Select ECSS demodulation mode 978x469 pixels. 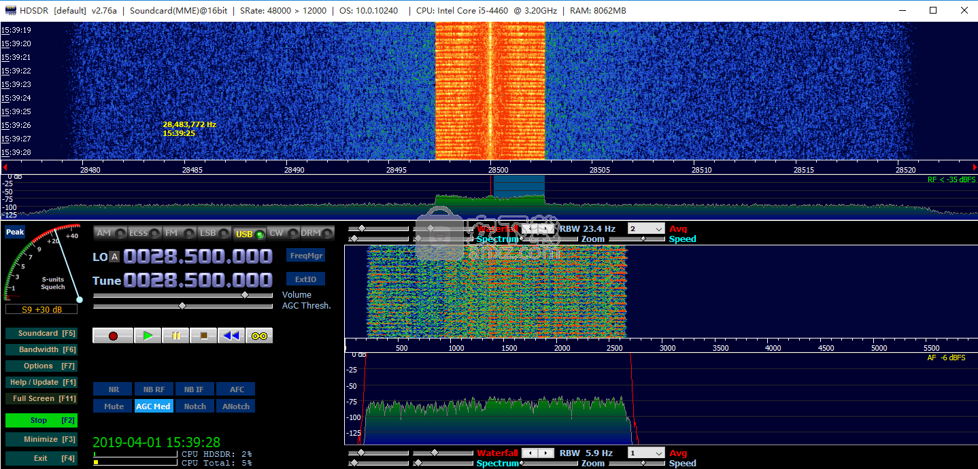click(x=145, y=233)
